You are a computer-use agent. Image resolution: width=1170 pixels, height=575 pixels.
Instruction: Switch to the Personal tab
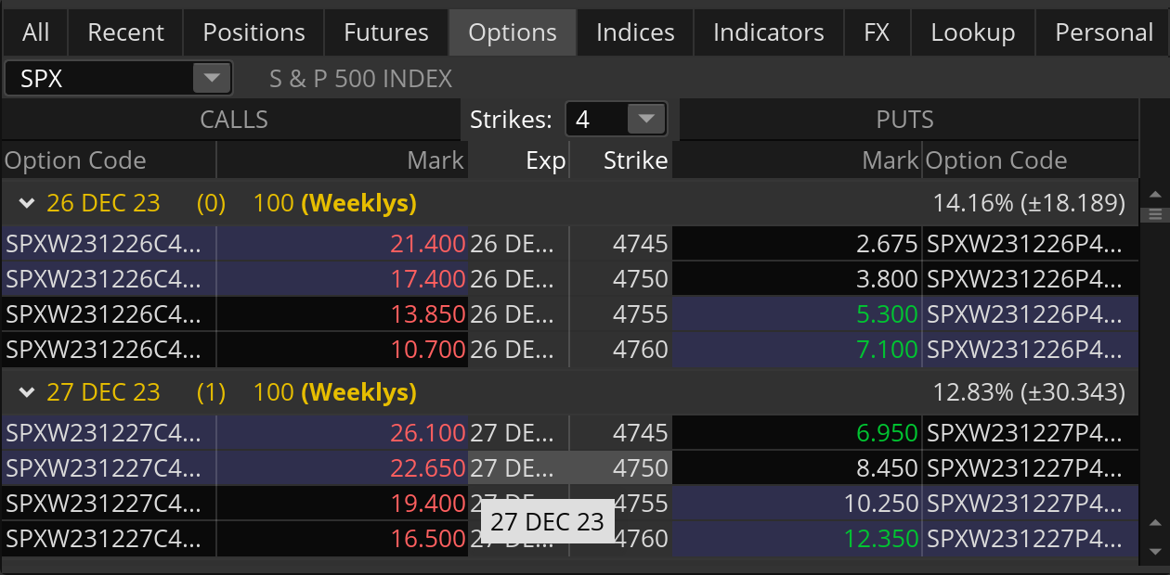pos(1104,32)
